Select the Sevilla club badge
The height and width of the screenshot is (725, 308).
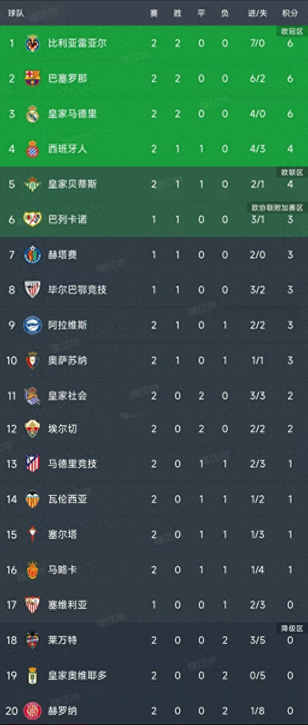32,605
